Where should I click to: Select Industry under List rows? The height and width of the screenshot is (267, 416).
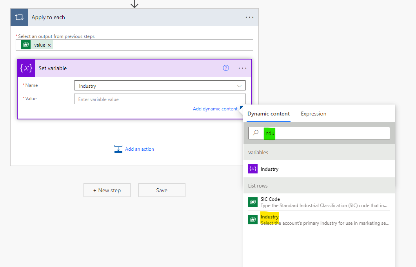click(x=269, y=217)
